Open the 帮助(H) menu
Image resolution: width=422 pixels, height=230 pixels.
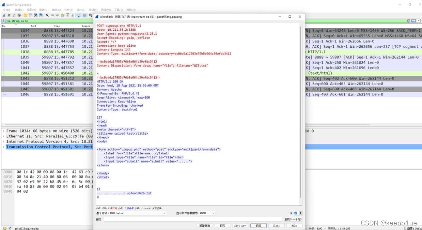[131, 10]
